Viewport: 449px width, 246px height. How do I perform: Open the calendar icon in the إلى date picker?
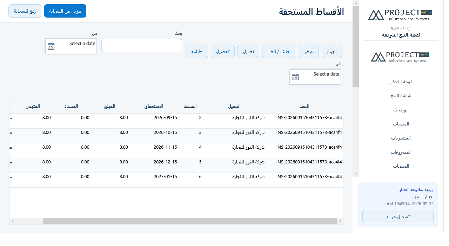(x=295, y=77)
